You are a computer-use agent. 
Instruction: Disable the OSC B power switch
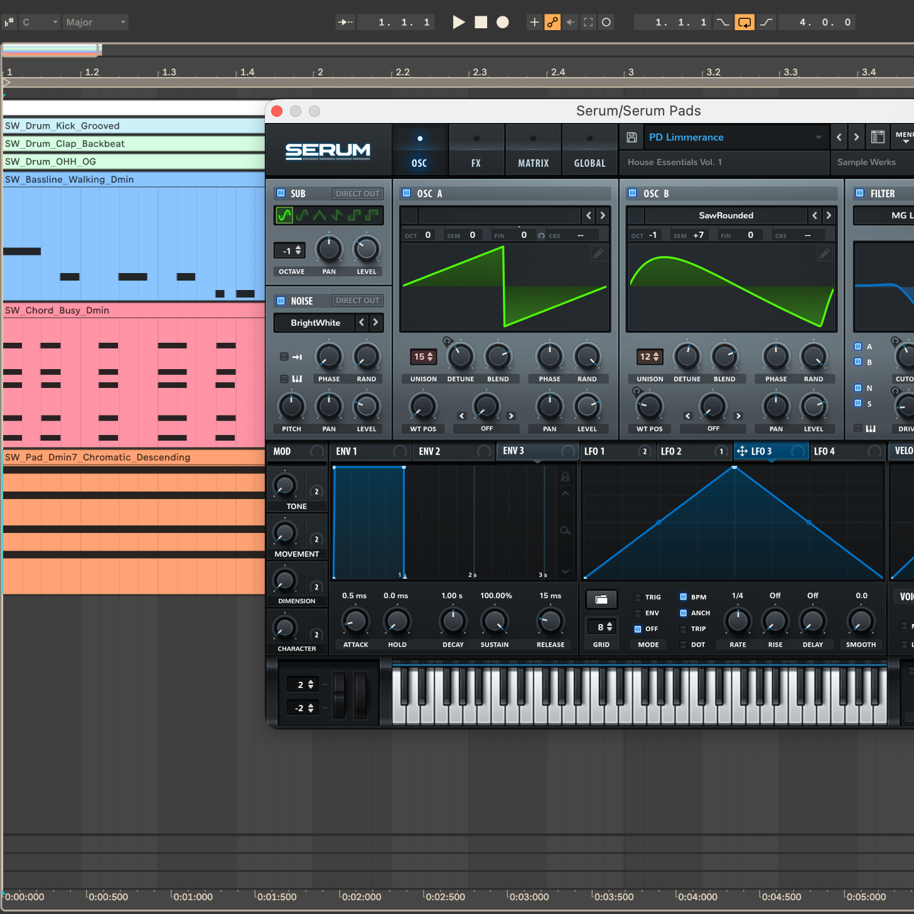pos(633,193)
